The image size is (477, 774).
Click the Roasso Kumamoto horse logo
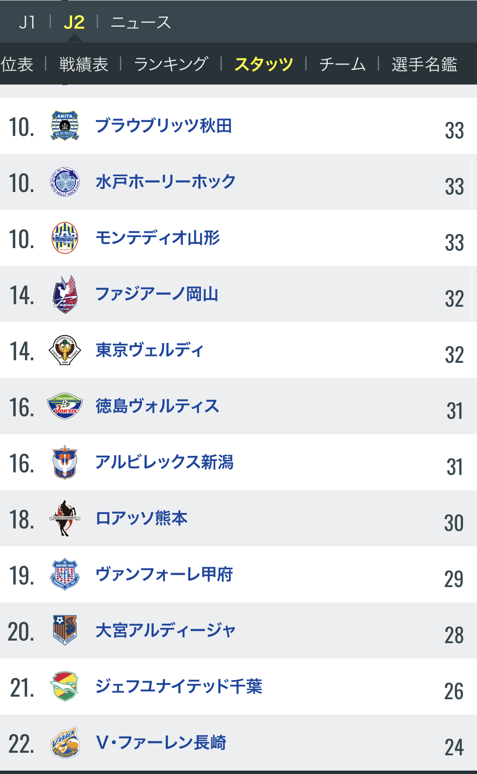pos(65,518)
